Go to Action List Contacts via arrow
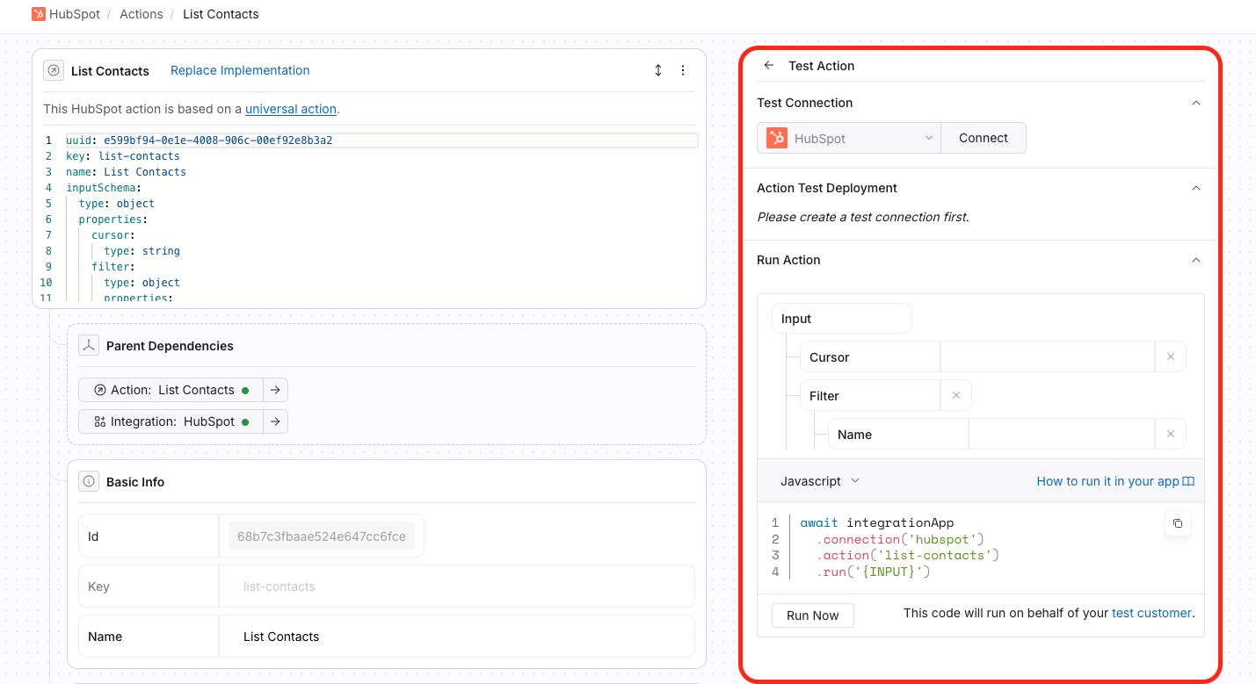Image resolution: width=1256 pixels, height=684 pixels. coord(275,390)
